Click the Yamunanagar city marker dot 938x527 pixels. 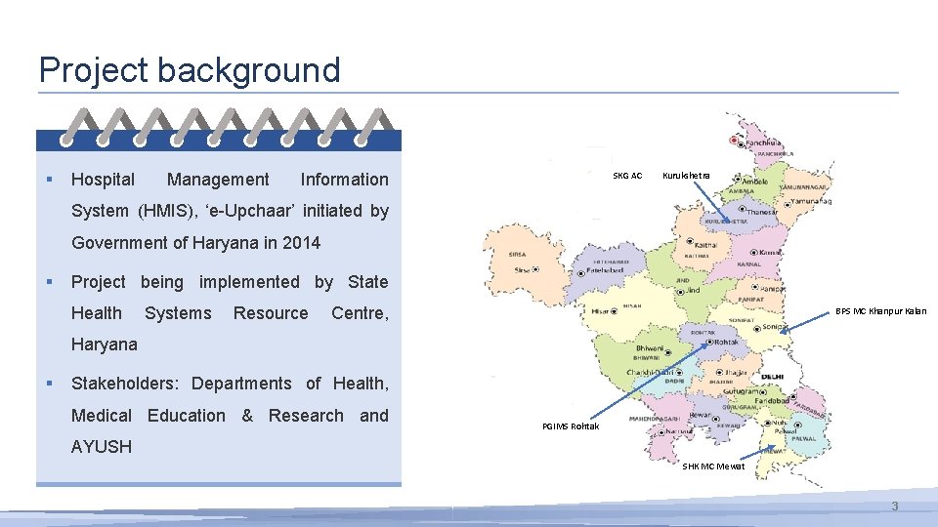(788, 204)
